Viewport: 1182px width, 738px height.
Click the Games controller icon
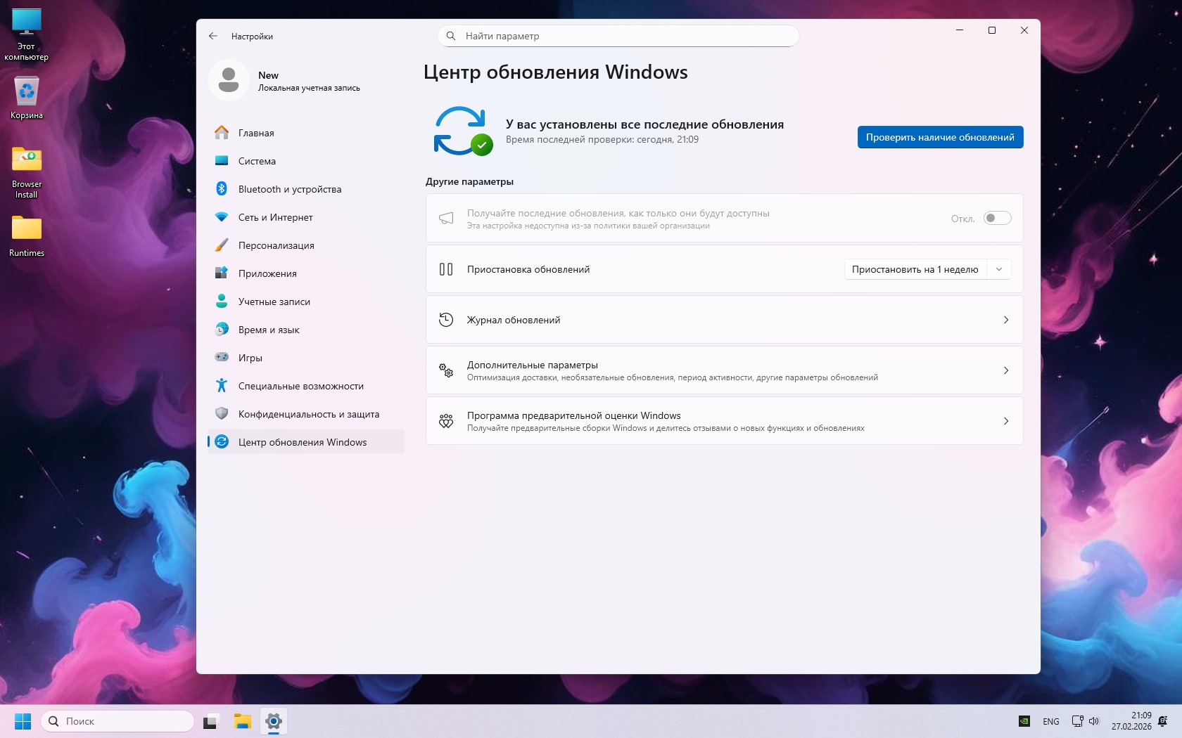[222, 357]
